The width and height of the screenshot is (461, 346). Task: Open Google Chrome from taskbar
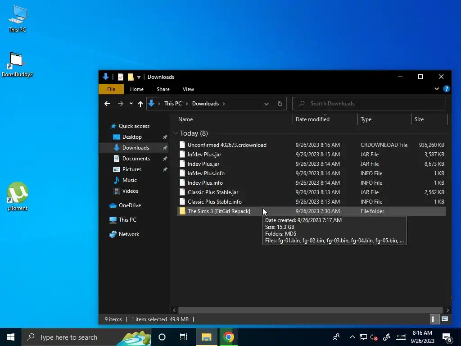(x=228, y=337)
